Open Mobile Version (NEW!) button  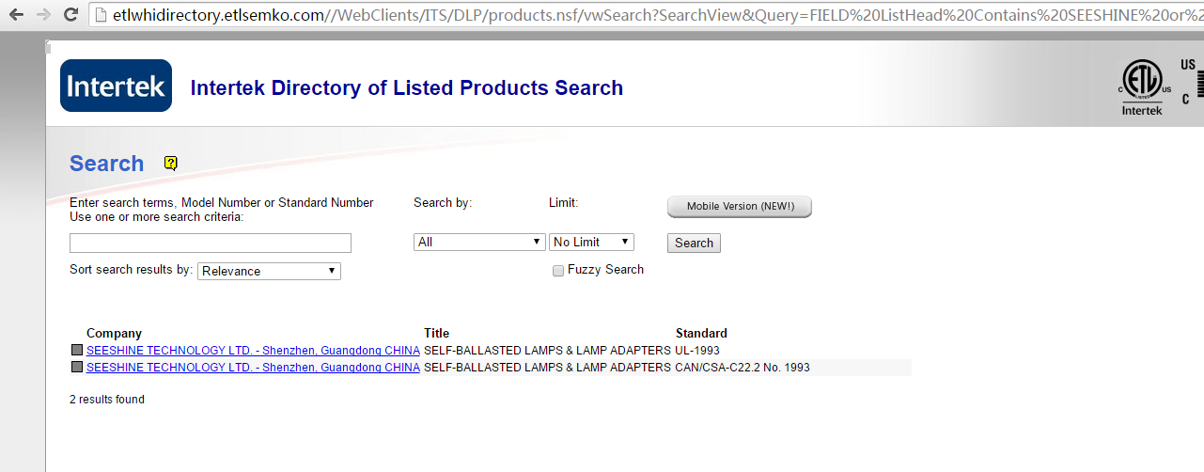coord(739,207)
